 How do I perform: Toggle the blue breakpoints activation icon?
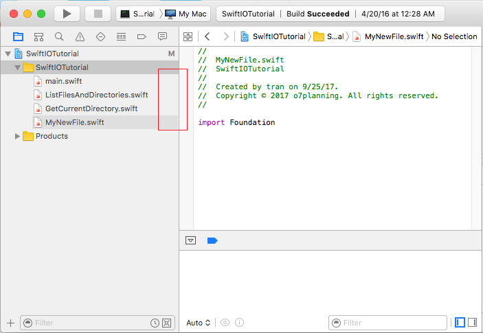(212, 241)
